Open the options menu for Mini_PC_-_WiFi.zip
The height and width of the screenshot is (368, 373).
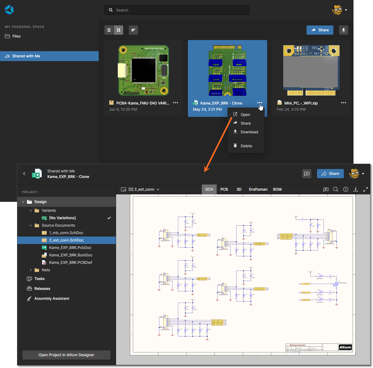[x=344, y=103]
